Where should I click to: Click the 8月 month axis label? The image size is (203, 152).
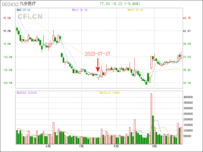pyautogui.click(x=115, y=146)
